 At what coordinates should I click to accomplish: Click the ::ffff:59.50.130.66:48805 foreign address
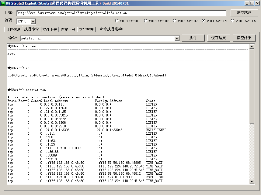pyautogui.click(x=118, y=163)
